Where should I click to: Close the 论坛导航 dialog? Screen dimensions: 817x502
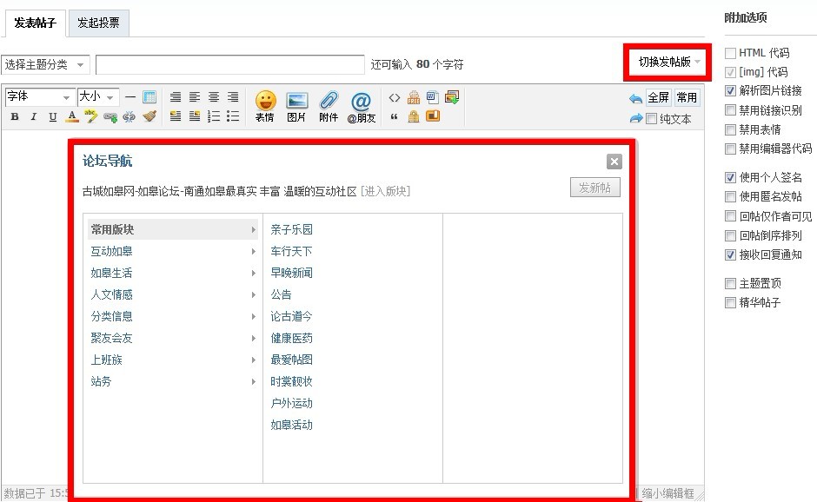click(x=614, y=161)
